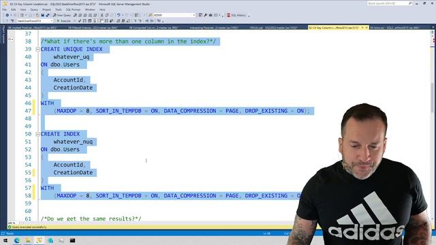Open the Query menu
436x245 pixels.
point(34,10)
